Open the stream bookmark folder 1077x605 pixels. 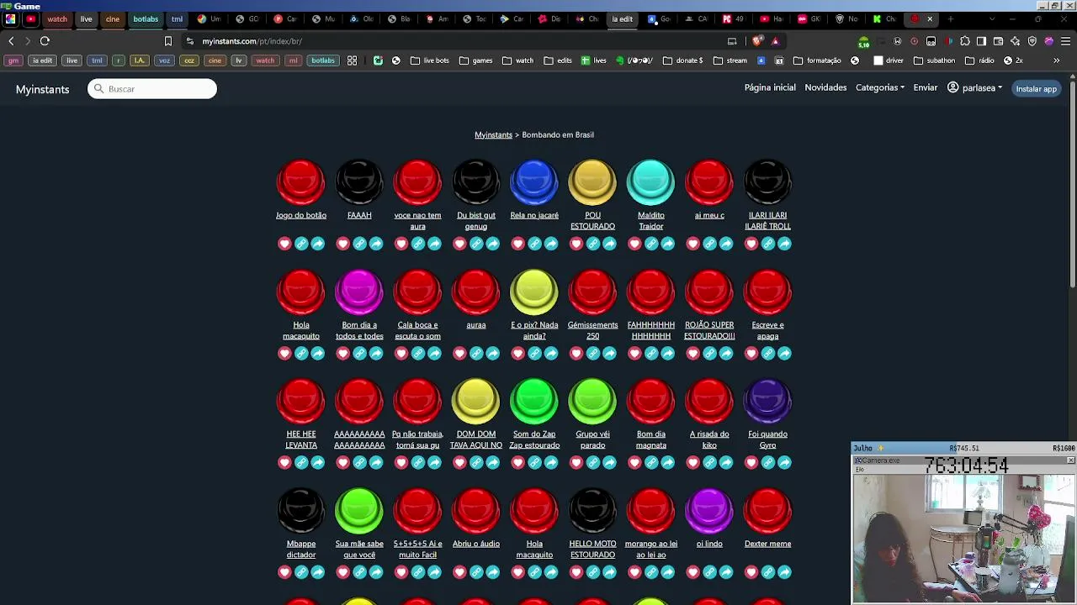pos(729,60)
